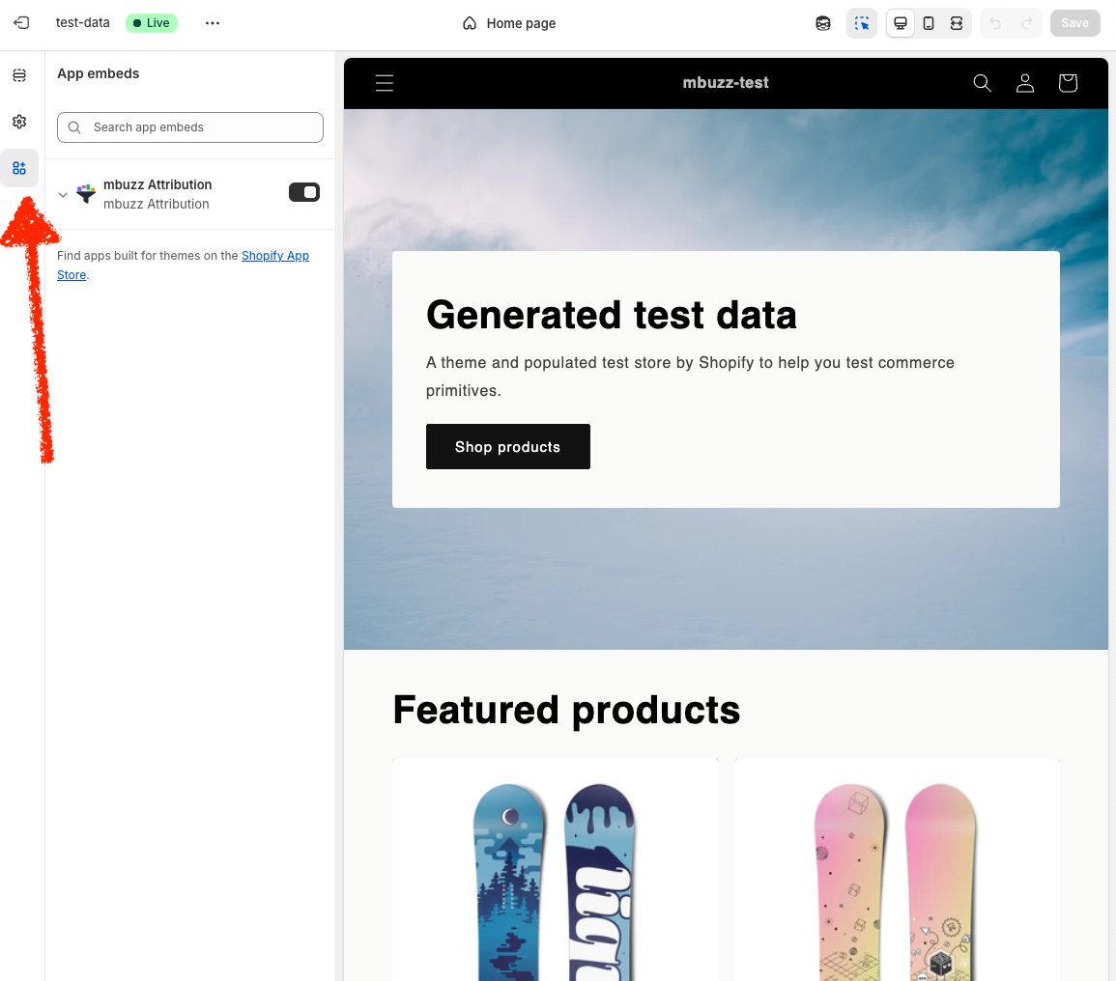Open Theme settings via the gear icon
The height and width of the screenshot is (981, 1116).
click(x=19, y=121)
